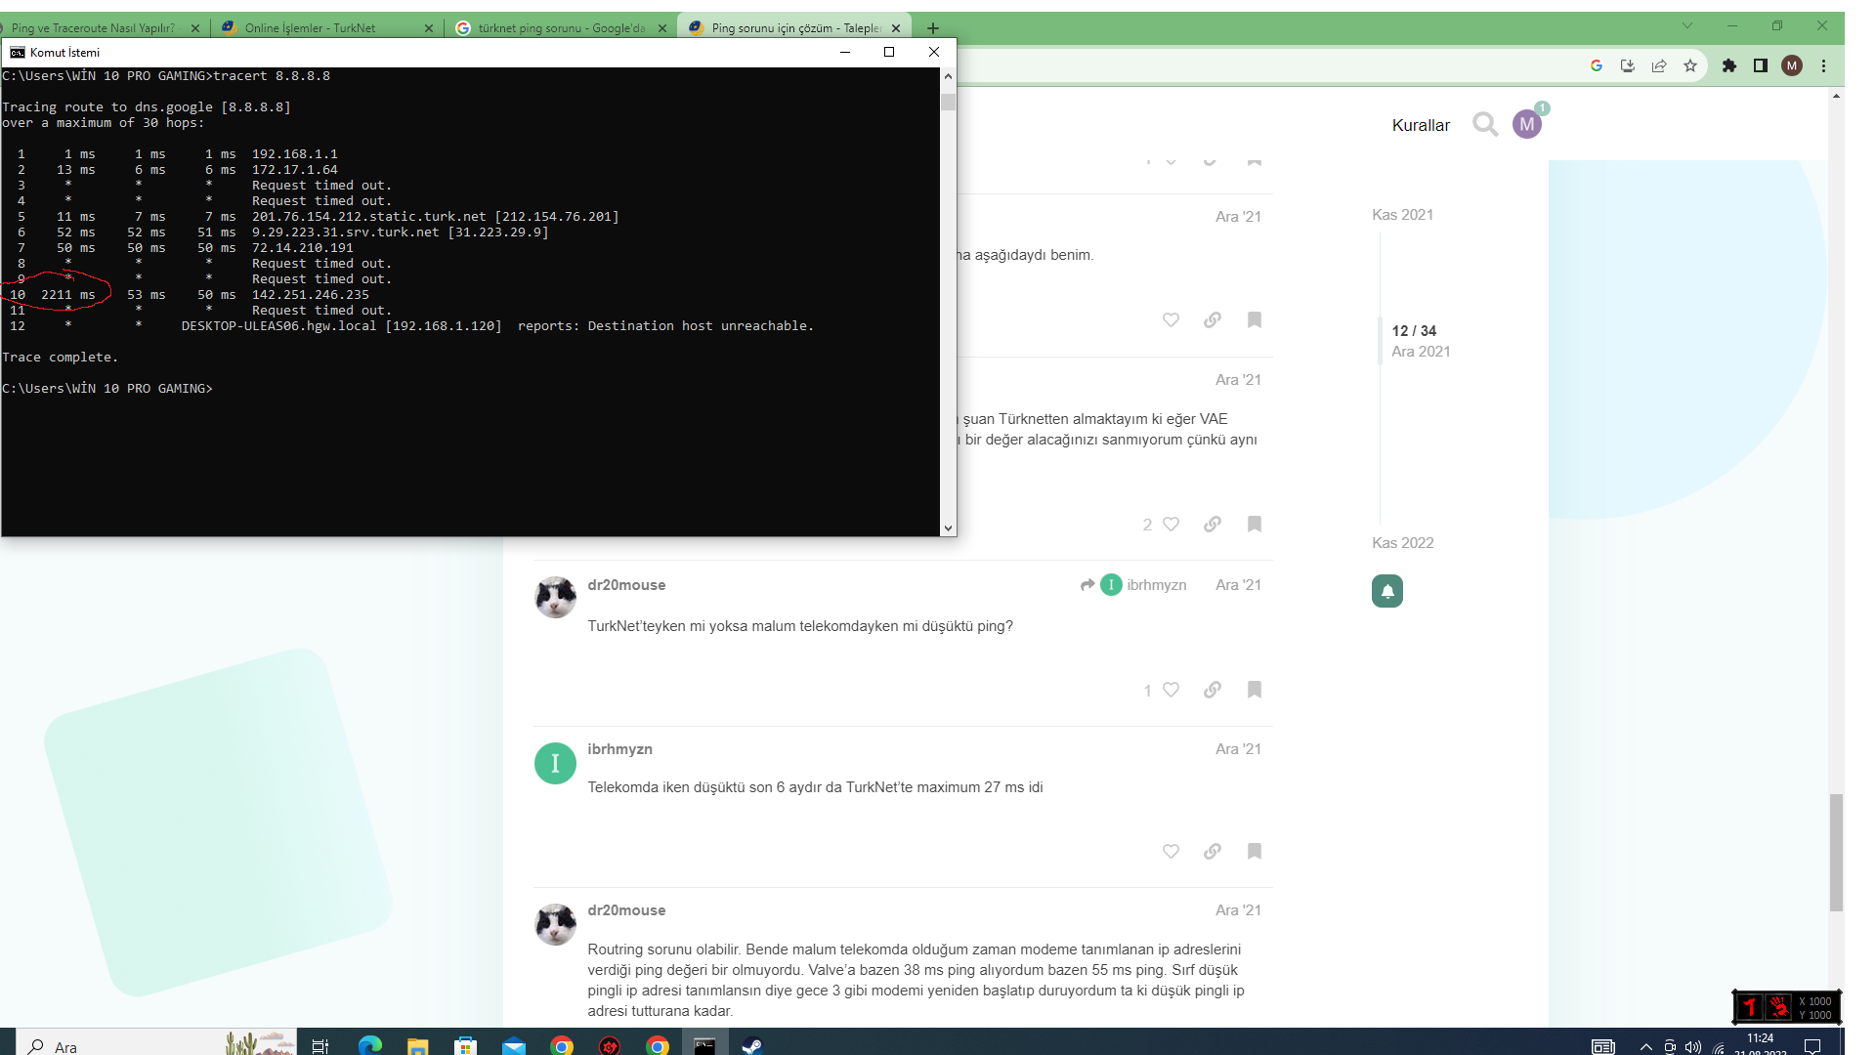Click Command Prompt scroll-down arrow
Image resolution: width=1876 pixels, height=1055 pixels.
coord(948,527)
